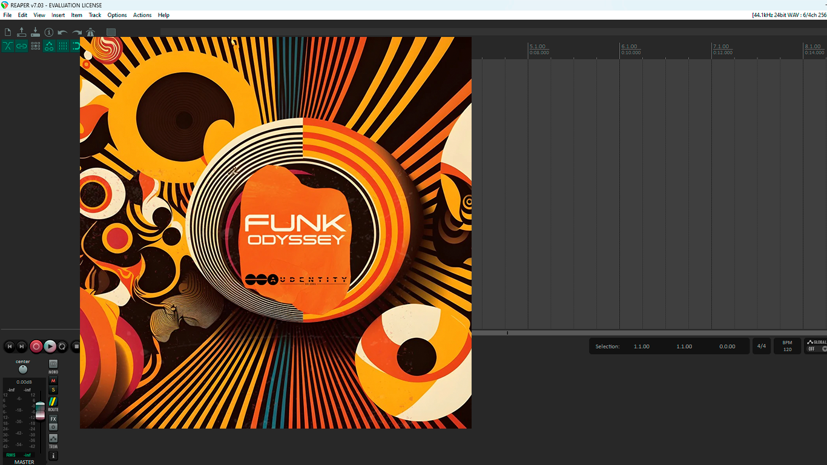Open the Item menu
The width and height of the screenshot is (827, 465).
pos(76,15)
